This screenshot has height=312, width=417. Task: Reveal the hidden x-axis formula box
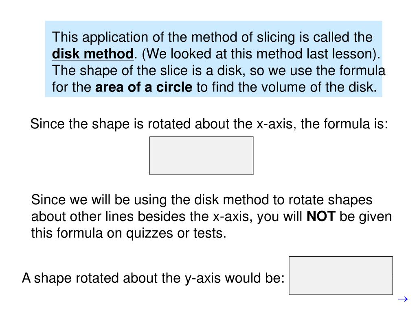pyautogui.click(x=201, y=156)
